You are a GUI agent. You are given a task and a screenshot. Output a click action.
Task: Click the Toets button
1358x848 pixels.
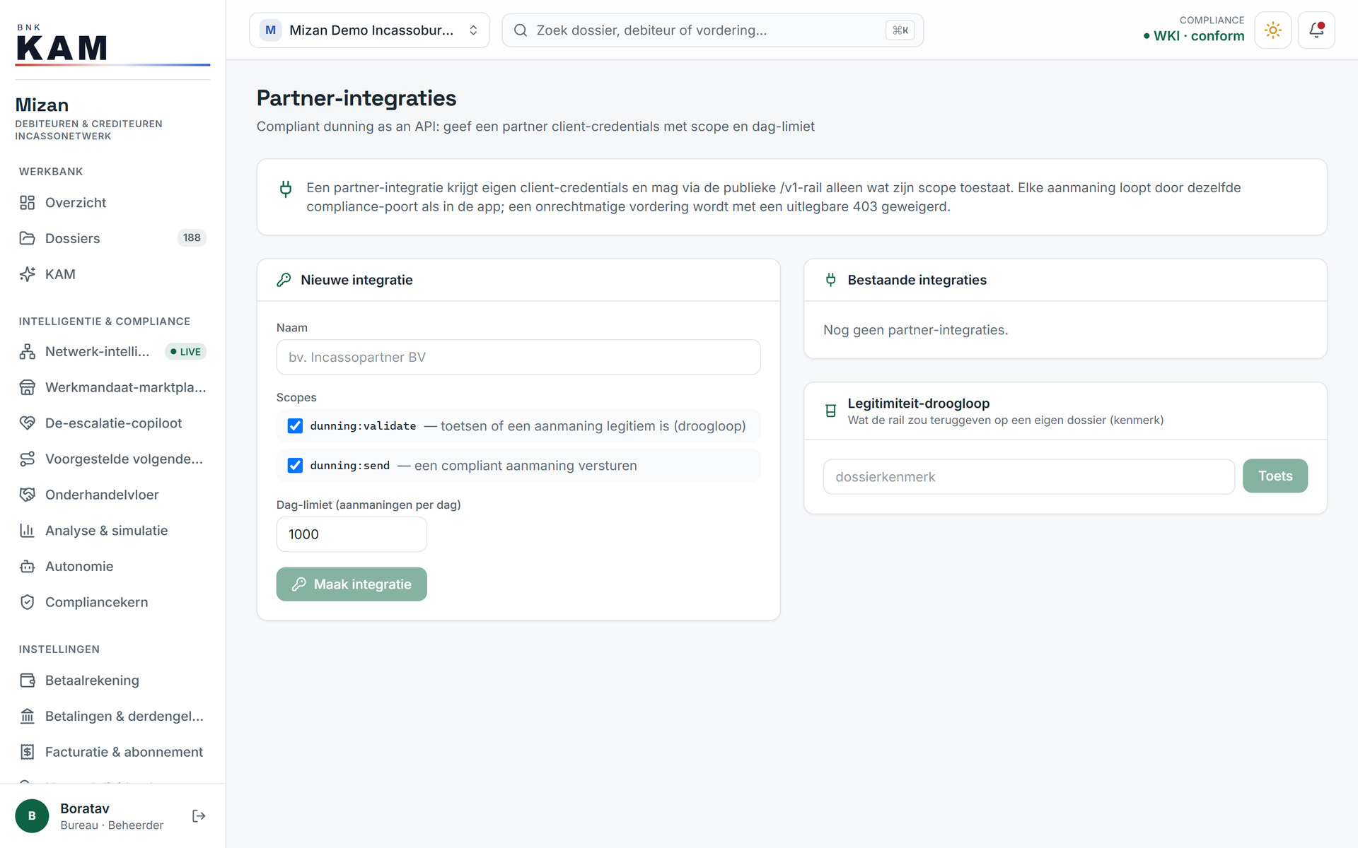1275,476
